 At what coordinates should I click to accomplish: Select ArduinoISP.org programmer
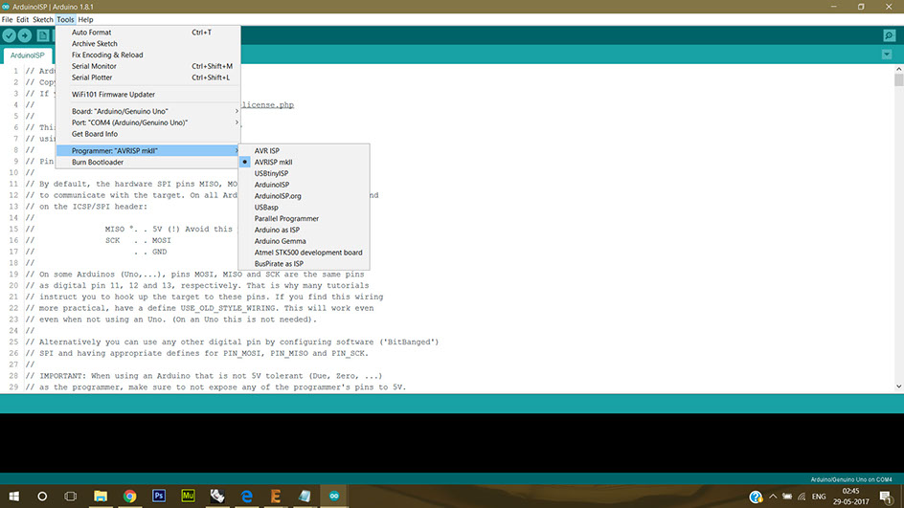[x=304, y=196]
